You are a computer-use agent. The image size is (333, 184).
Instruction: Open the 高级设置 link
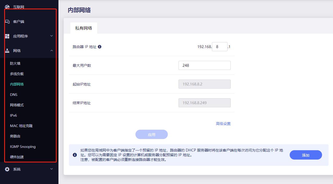223,124
